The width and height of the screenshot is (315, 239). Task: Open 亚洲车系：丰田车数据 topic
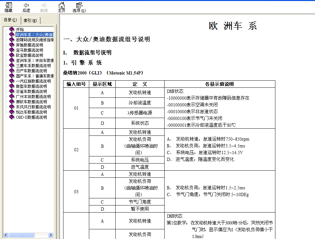coord(35,60)
